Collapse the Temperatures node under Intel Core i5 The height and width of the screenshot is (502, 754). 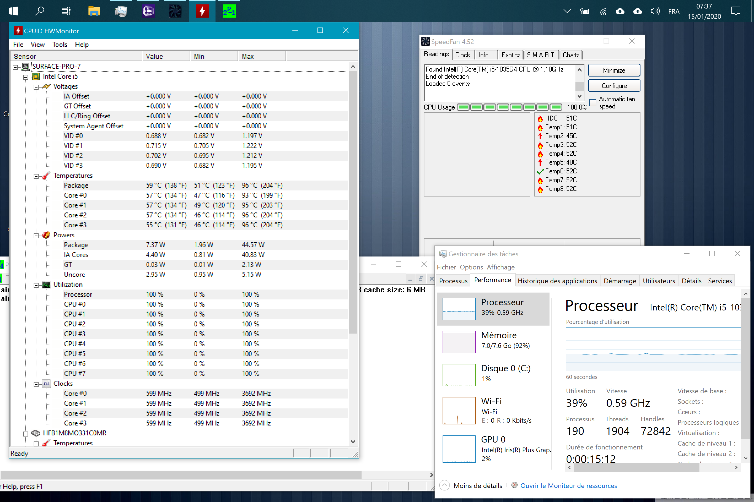pyautogui.click(x=36, y=176)
